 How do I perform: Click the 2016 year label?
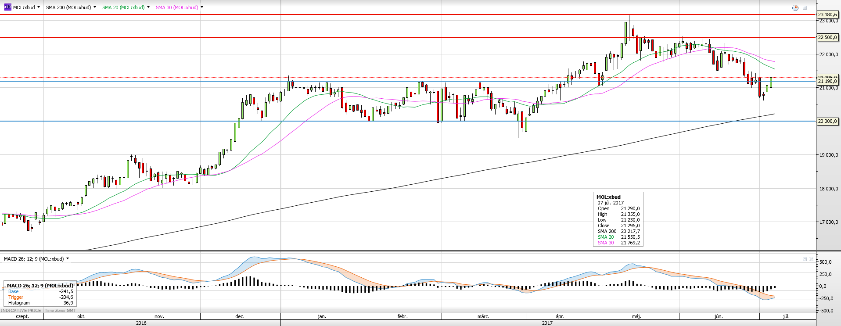tap(141, 323)
